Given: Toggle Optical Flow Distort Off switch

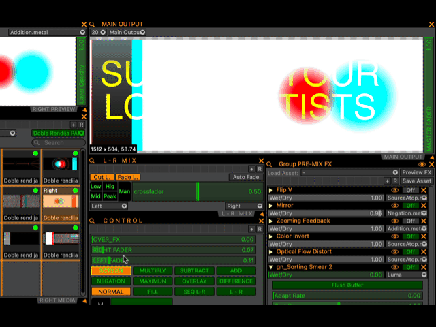Looking at the screenshot, I should 410,251.
